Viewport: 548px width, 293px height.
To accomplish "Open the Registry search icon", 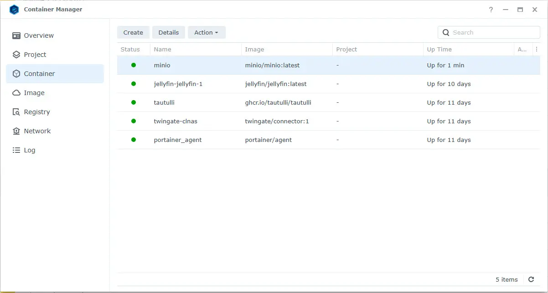I will (x=16, y=112).
